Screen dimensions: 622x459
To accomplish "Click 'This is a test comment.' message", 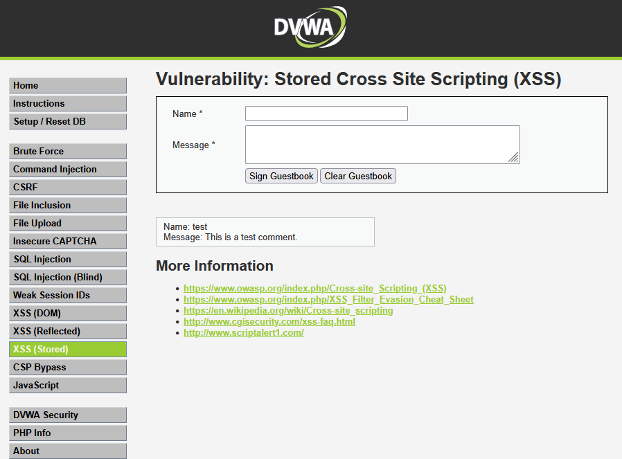I will 251,237.
